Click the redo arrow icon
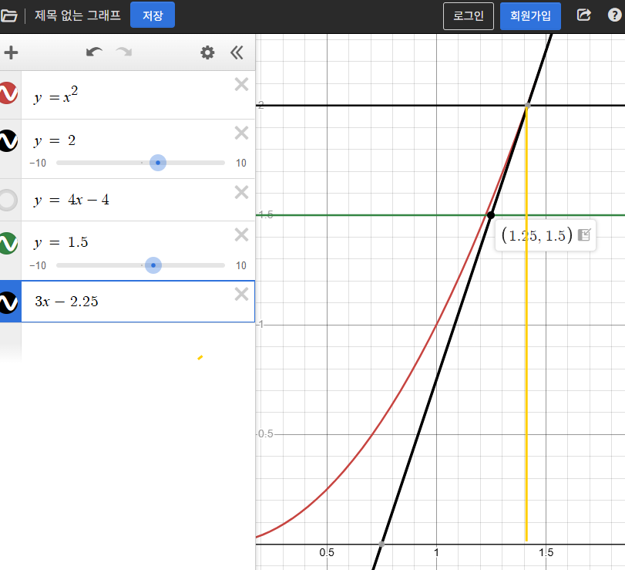Image resolution: width=625 pixels, height=570 pixels. (124, 52)
